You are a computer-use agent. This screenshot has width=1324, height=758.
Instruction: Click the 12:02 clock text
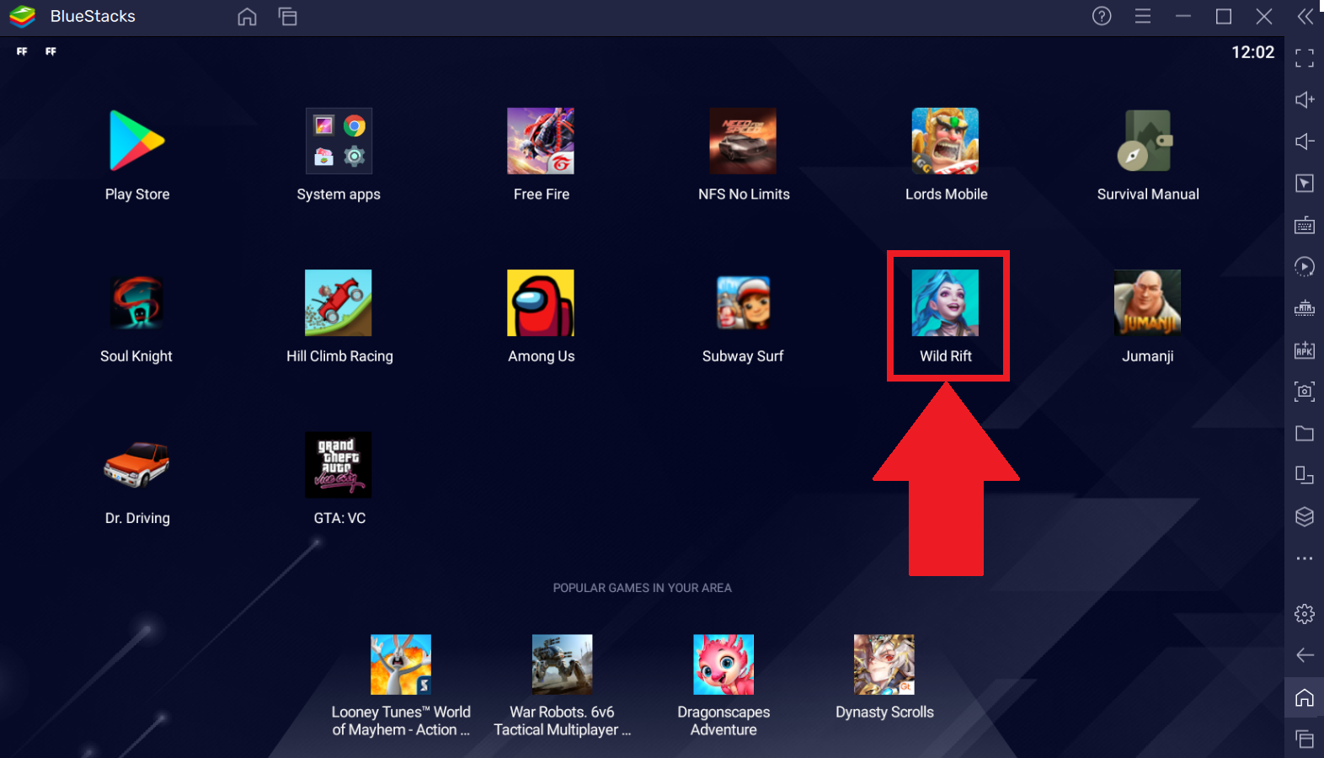(x=1253, y=52)
